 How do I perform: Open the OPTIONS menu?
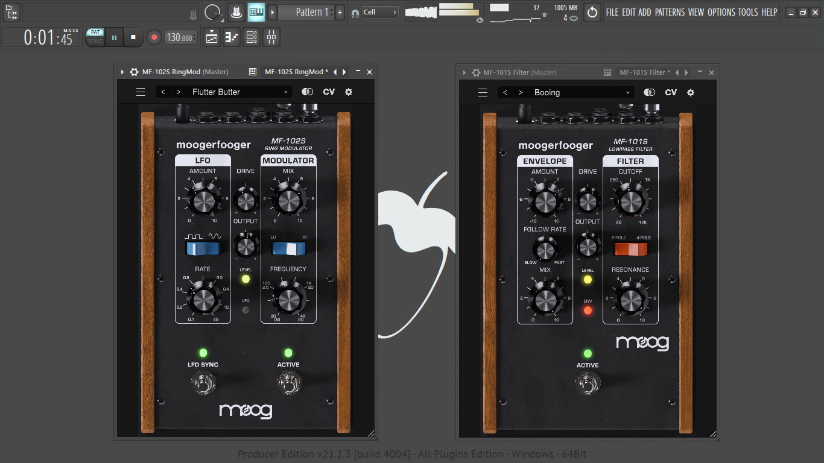[721, 12]
